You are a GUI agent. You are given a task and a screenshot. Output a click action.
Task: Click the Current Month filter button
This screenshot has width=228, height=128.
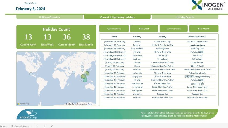point(173,29)
